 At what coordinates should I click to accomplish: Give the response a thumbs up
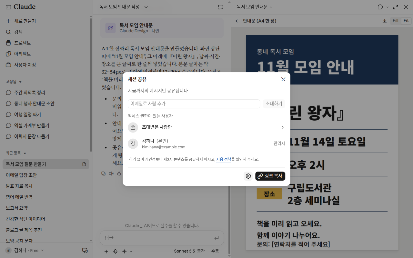[x=119, y=174]
